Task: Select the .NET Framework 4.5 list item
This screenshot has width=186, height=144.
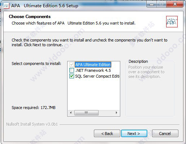Action: 93,70
